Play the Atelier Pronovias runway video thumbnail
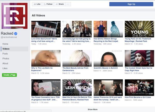This screenshot has height=112, width=155. pyautogui.click(x=108, y=88)
